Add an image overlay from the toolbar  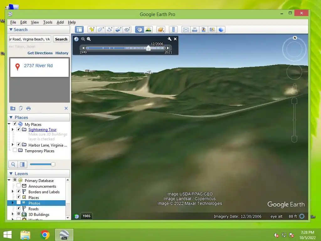(x=118, y=29)
